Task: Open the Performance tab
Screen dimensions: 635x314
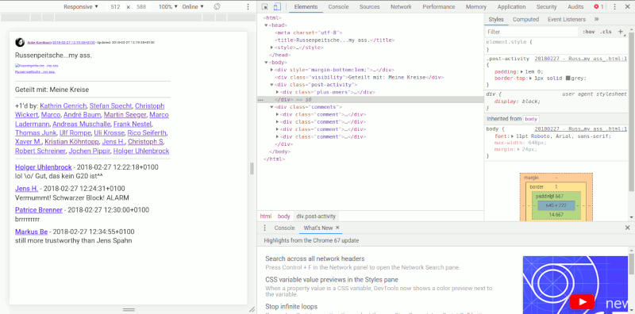Action: point(439,7)
